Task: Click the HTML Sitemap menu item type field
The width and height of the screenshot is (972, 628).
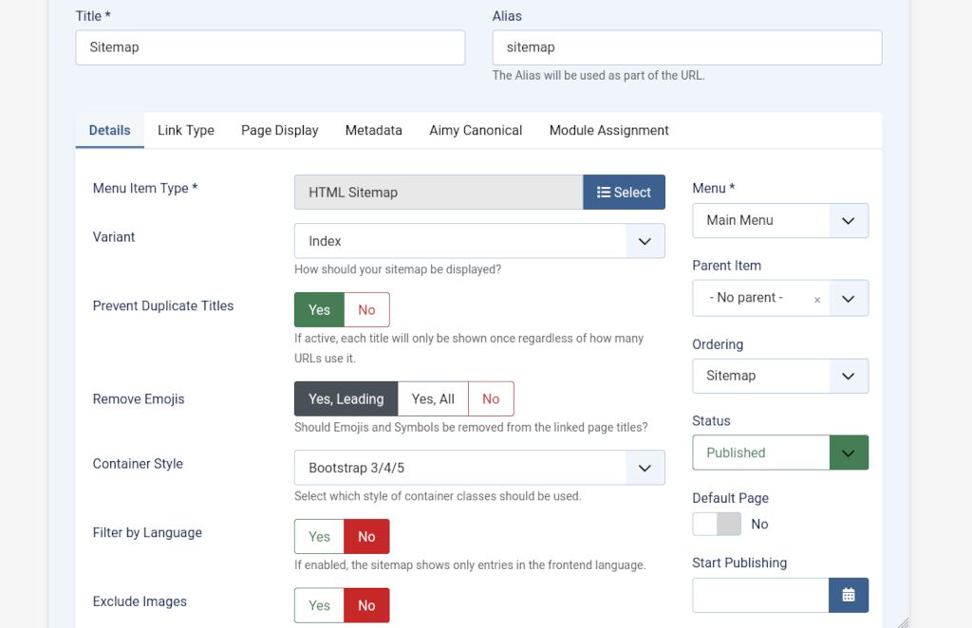Action: 439,192
